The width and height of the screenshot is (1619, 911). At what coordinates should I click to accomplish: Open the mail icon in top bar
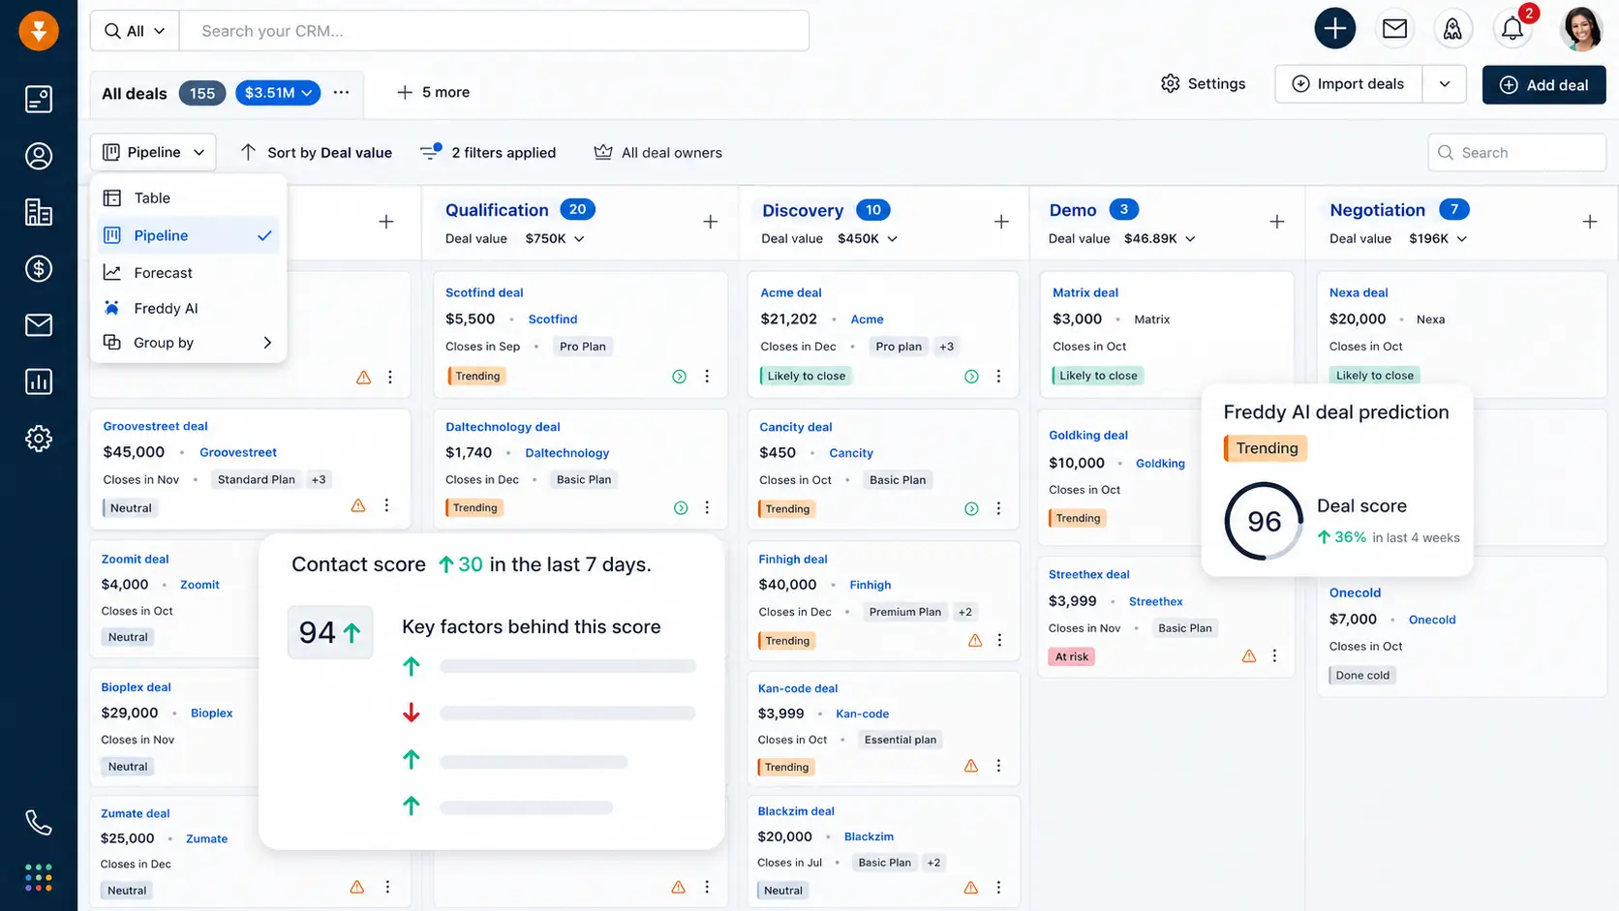coord(1394,29)
